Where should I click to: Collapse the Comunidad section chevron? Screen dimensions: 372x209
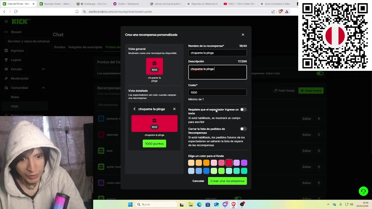pyautogui.click(x=43, y=88)
